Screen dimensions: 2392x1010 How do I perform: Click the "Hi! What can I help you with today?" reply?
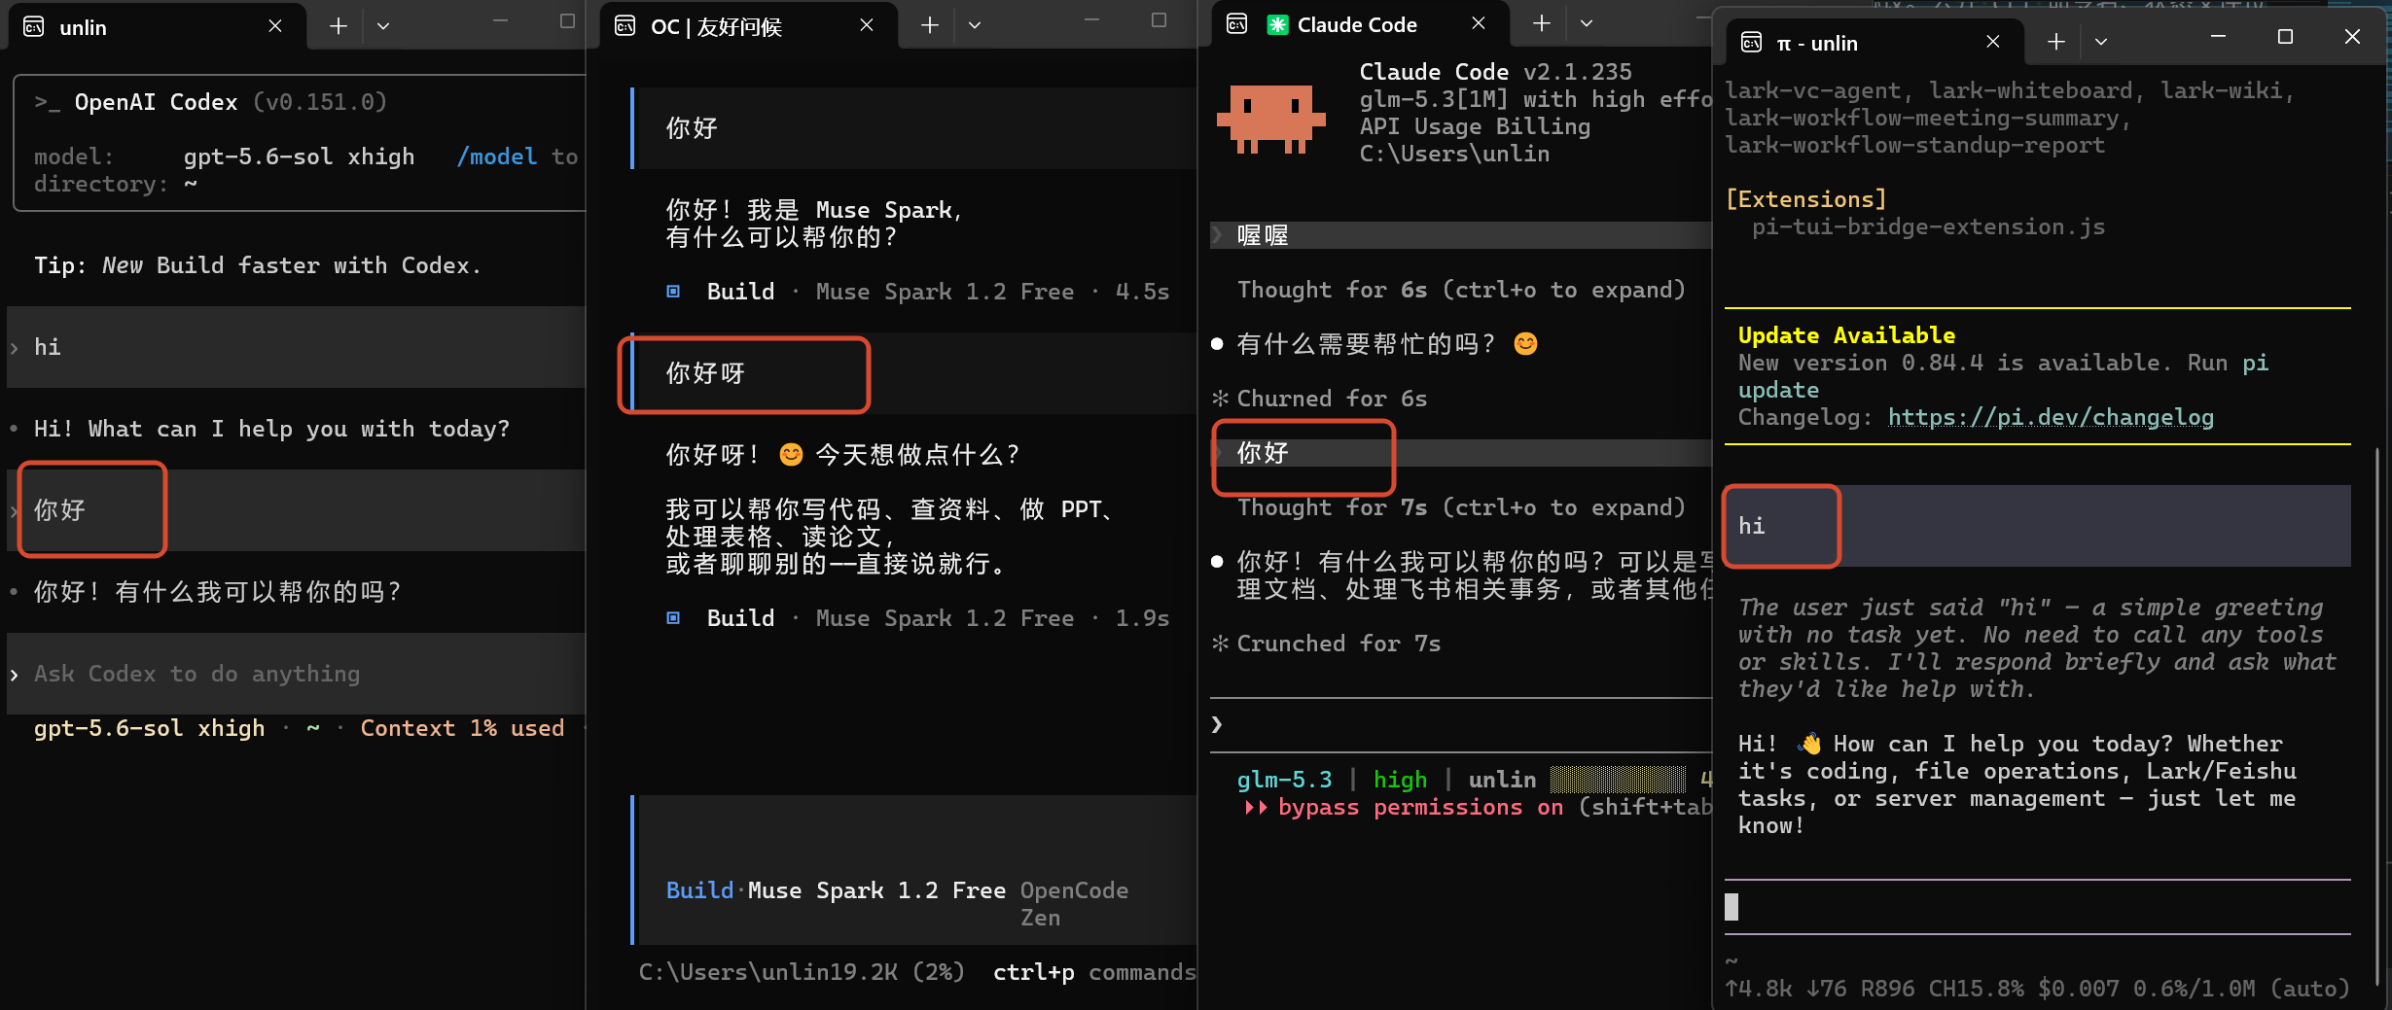click(271, 429)
